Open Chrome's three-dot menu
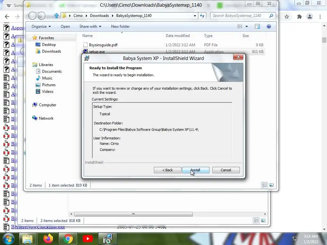 (x=320, y=17)
